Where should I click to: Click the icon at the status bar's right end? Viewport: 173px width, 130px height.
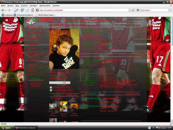(171, 124)
